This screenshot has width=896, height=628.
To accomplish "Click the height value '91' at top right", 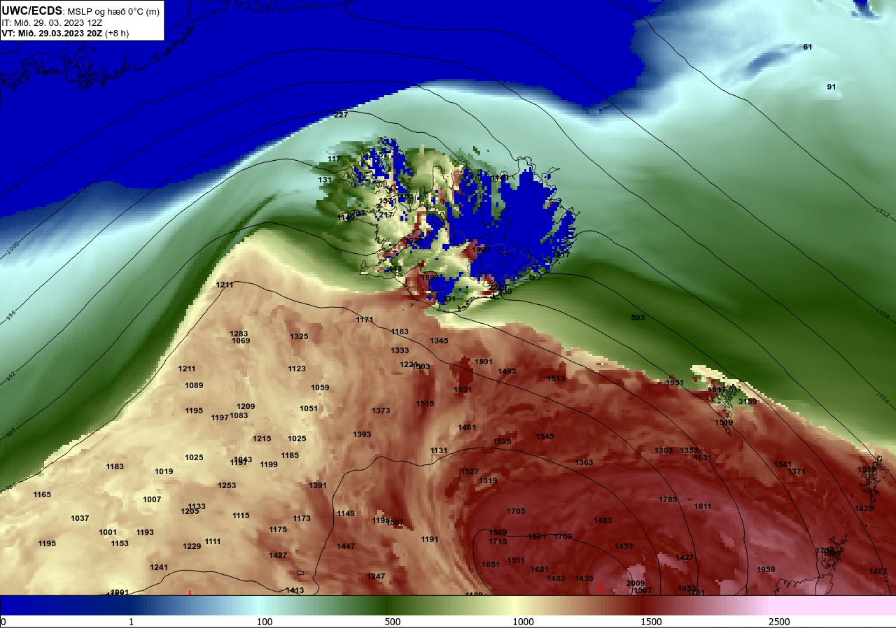I will click(832, 87).
